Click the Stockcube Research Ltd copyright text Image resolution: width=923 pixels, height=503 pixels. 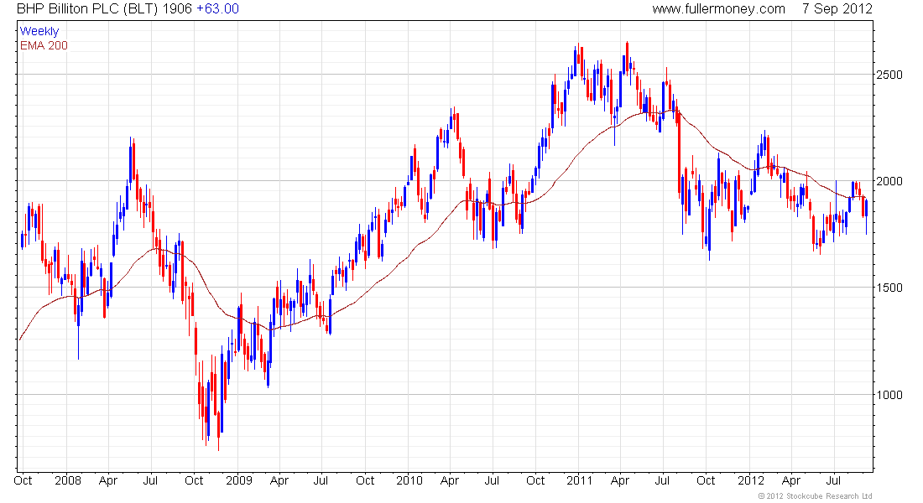[x=815, y=496]
